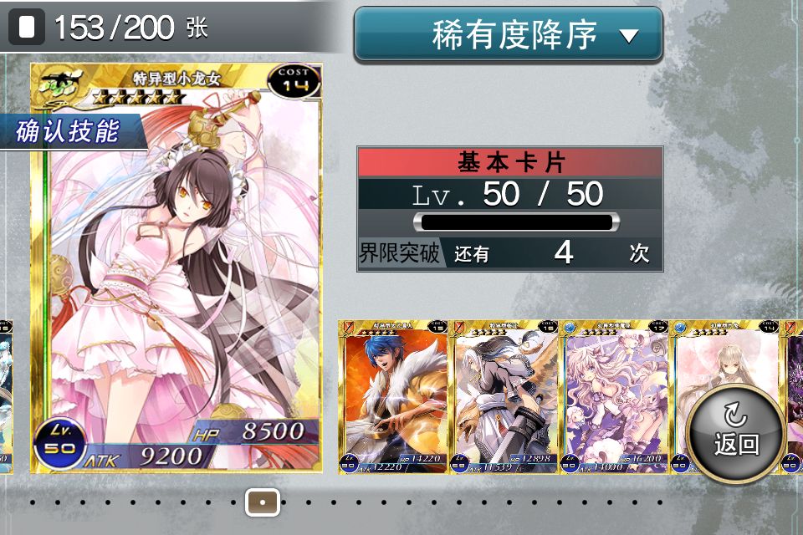Tap the 界限突破 remaining count row

point(510,253)
